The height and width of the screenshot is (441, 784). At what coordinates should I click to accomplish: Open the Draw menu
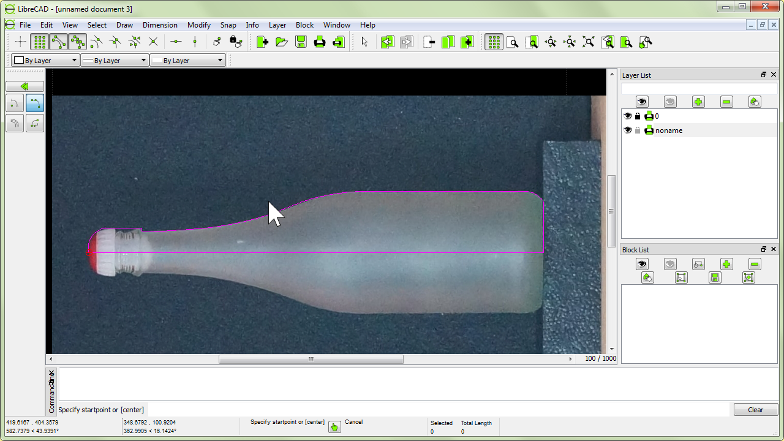pos(124,25)
